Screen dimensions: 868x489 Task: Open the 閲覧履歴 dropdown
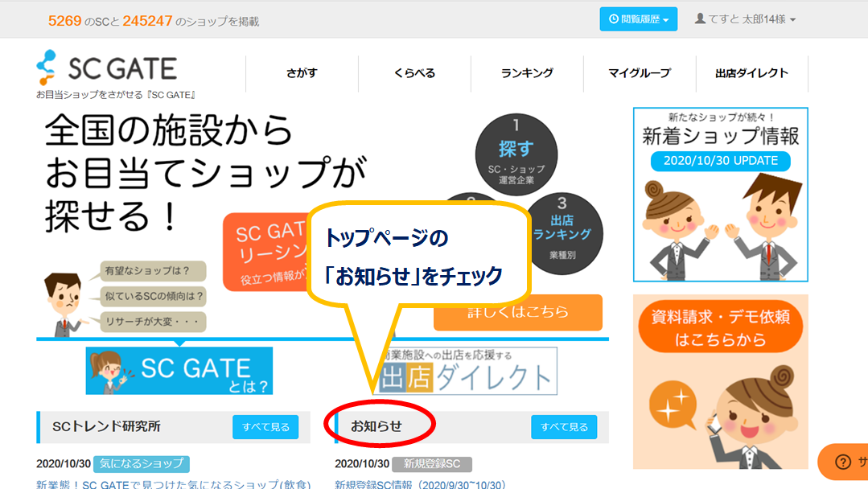click(638, 19)
